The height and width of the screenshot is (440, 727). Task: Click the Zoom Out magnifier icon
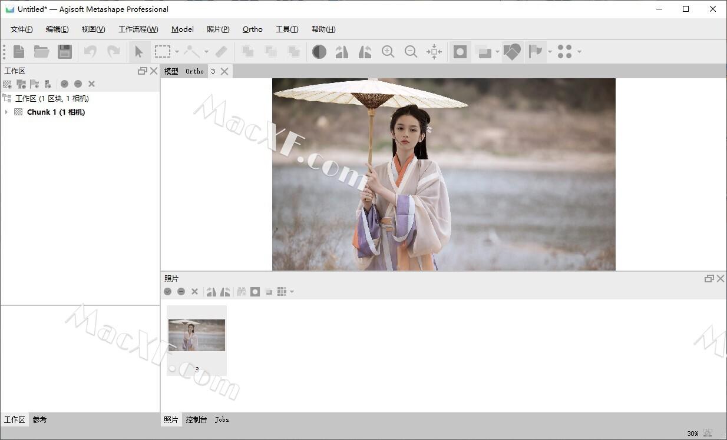pos(411,51)
